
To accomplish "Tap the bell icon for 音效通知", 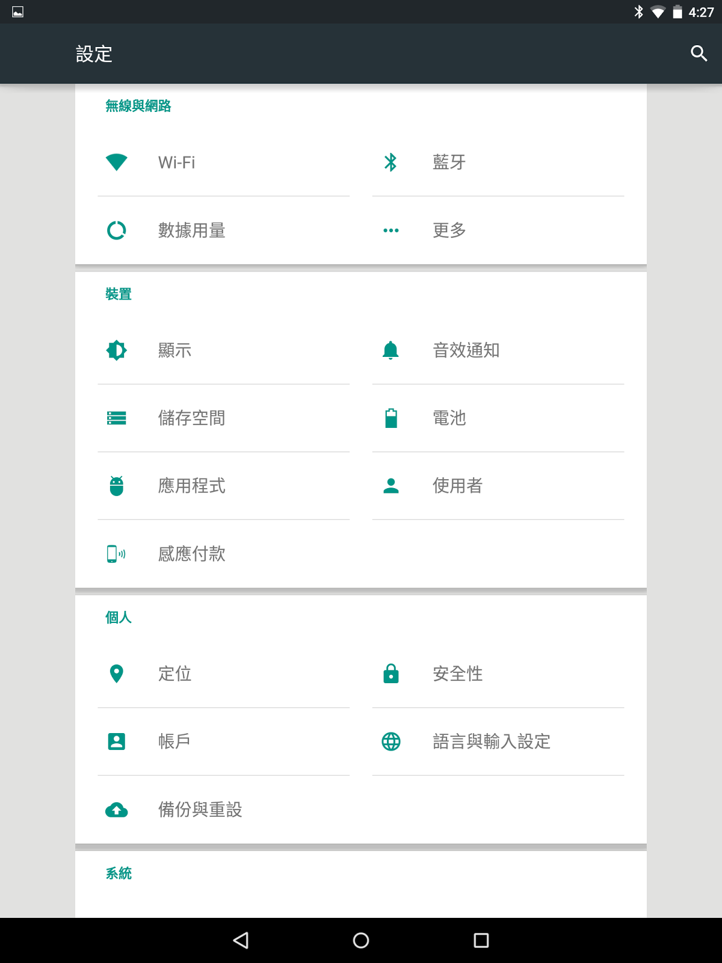I will 391,350.
